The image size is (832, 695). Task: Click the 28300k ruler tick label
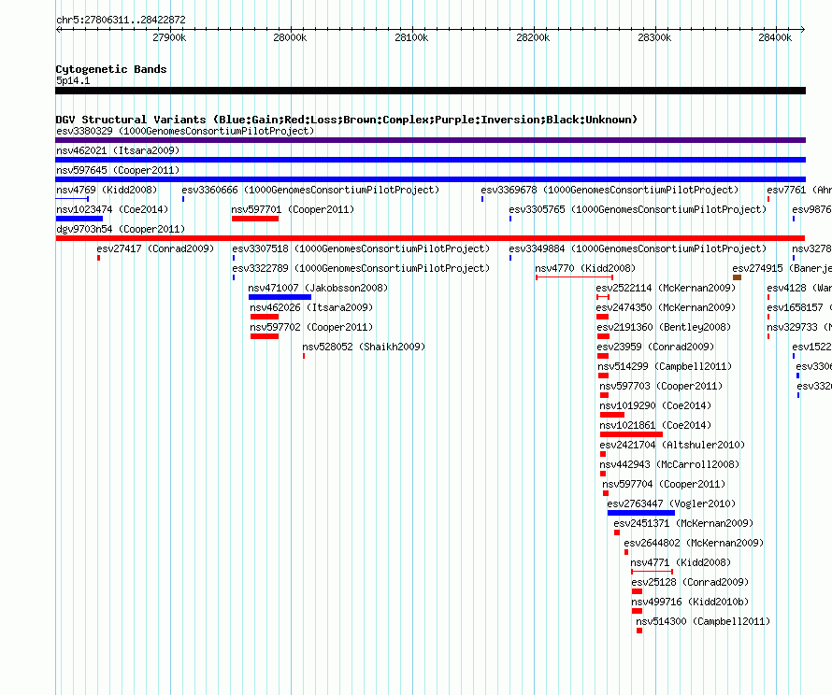click(654, 37)
